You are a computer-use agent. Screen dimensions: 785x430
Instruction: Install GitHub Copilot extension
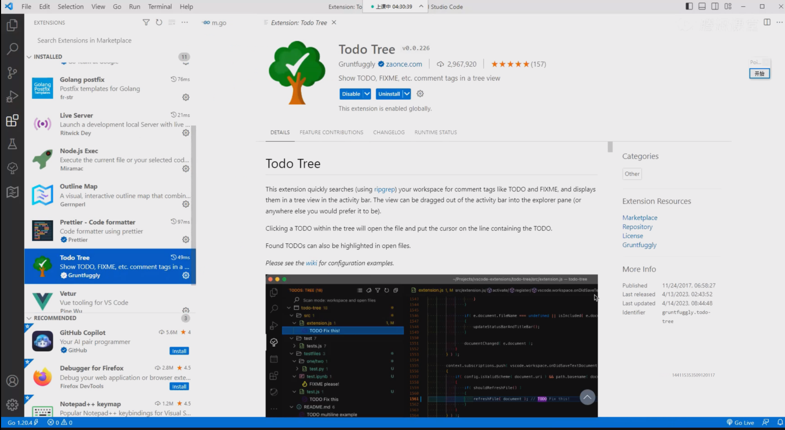(x=179, y=351)
